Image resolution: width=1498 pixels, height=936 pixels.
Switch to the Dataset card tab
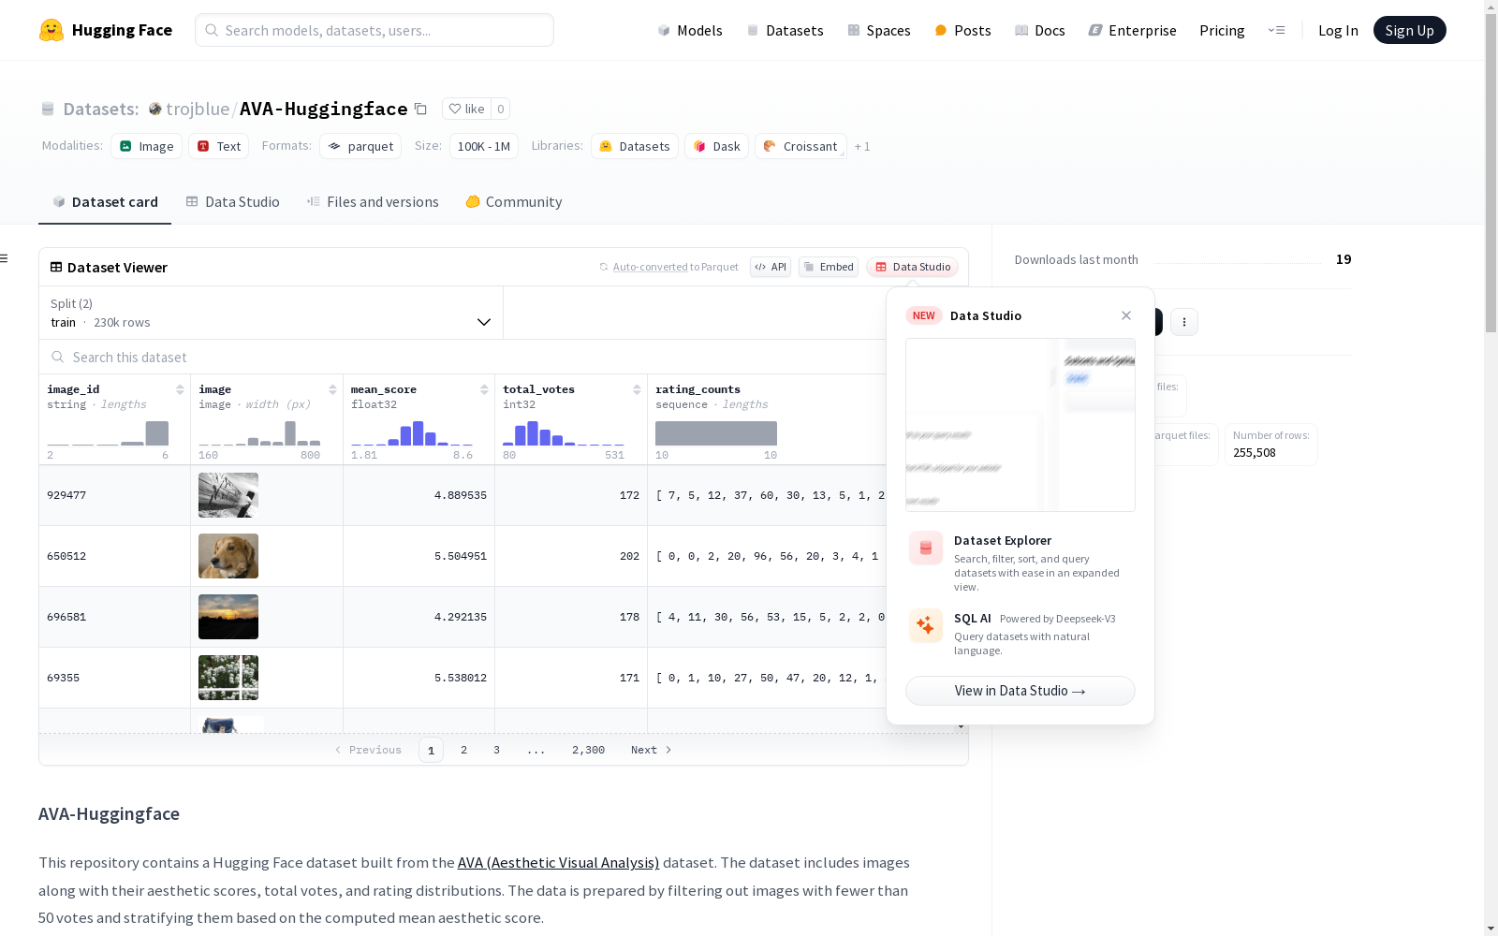105,202
